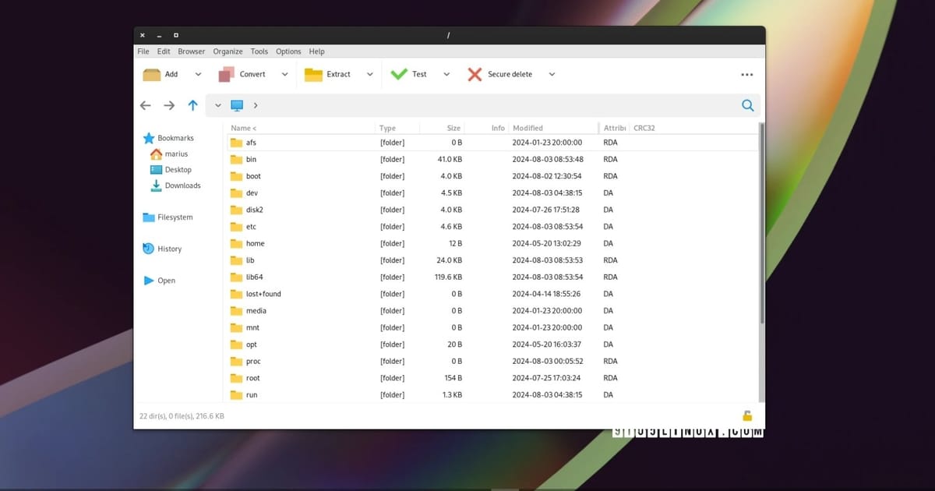Screen dimensions: 935x491
Task: Sort by the Modified column header
Action: [527, 128]
